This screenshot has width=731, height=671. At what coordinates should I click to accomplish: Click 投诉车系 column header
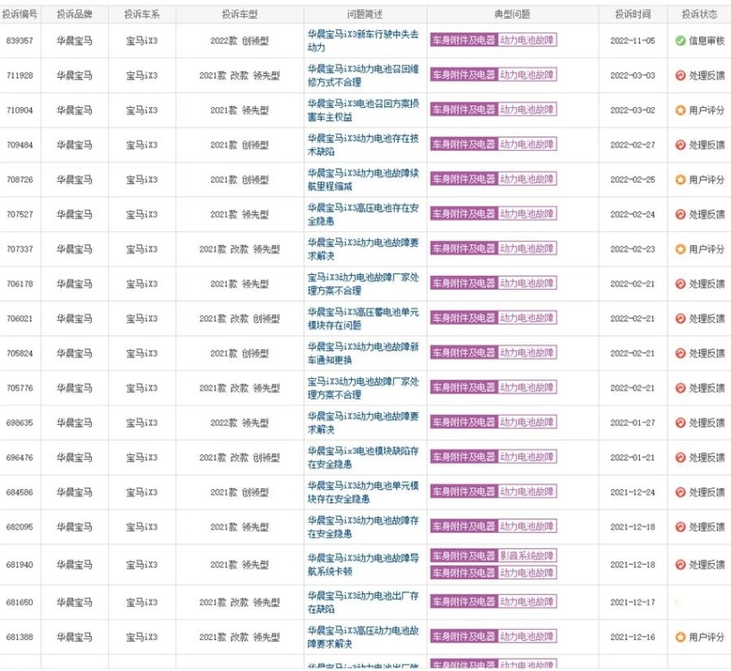coord(142,15)
